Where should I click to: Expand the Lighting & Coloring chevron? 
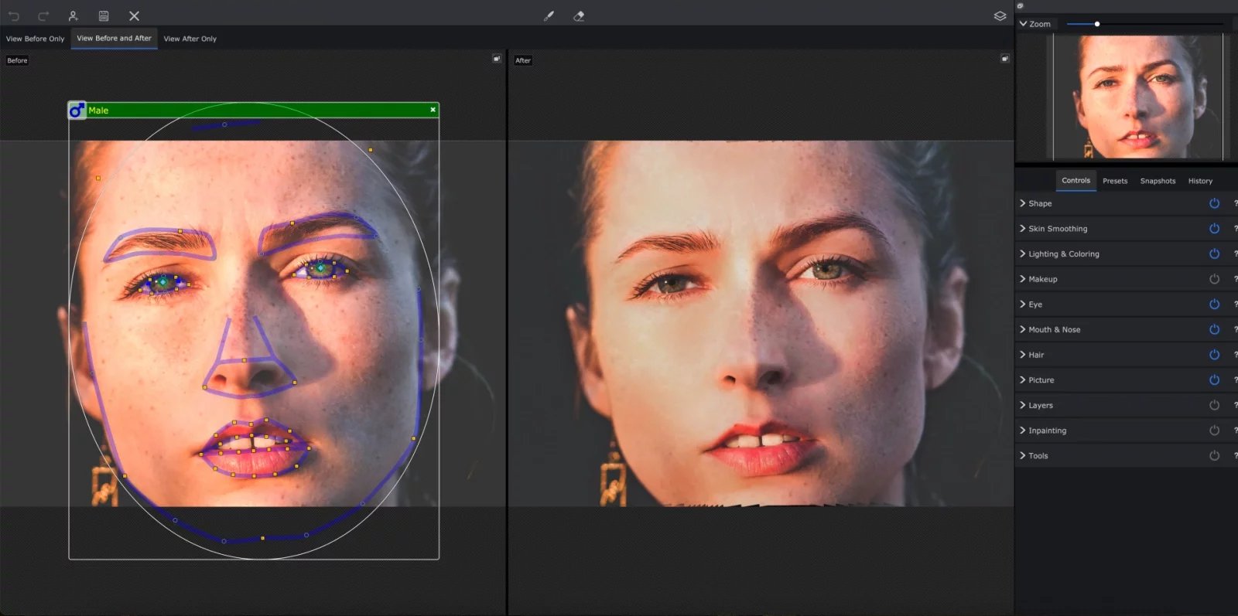coord(1023,254)
